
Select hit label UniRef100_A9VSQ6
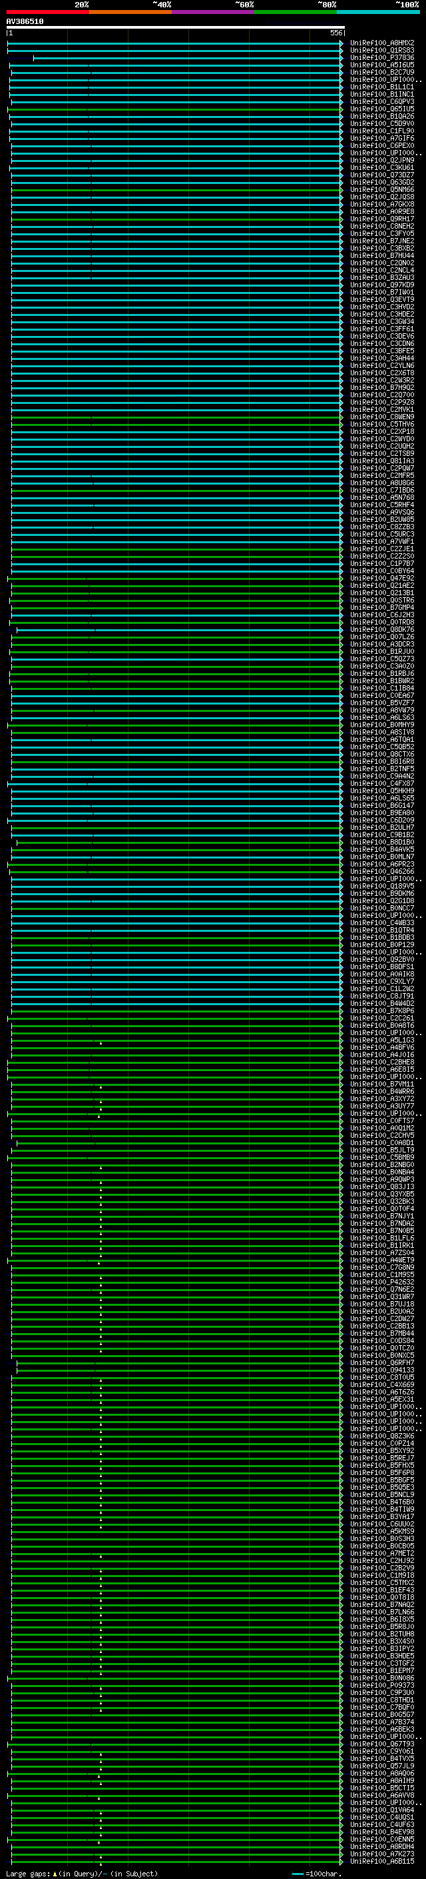pos(381,512)
